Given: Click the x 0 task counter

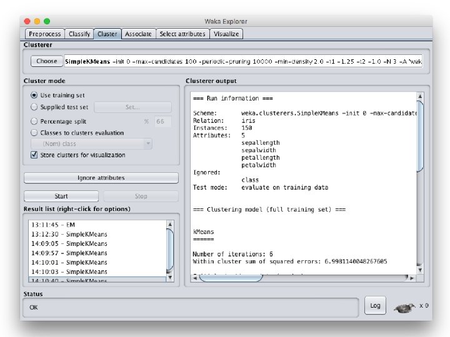Looking at the screenshot, I should [424, 305].
